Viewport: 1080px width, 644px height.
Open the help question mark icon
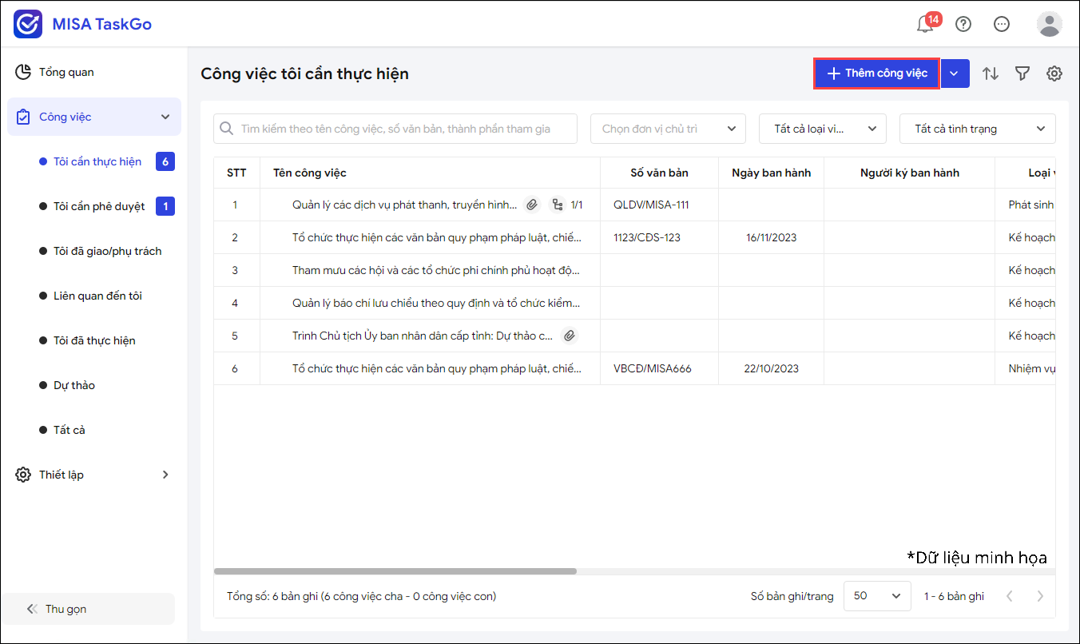click(963, 24)
